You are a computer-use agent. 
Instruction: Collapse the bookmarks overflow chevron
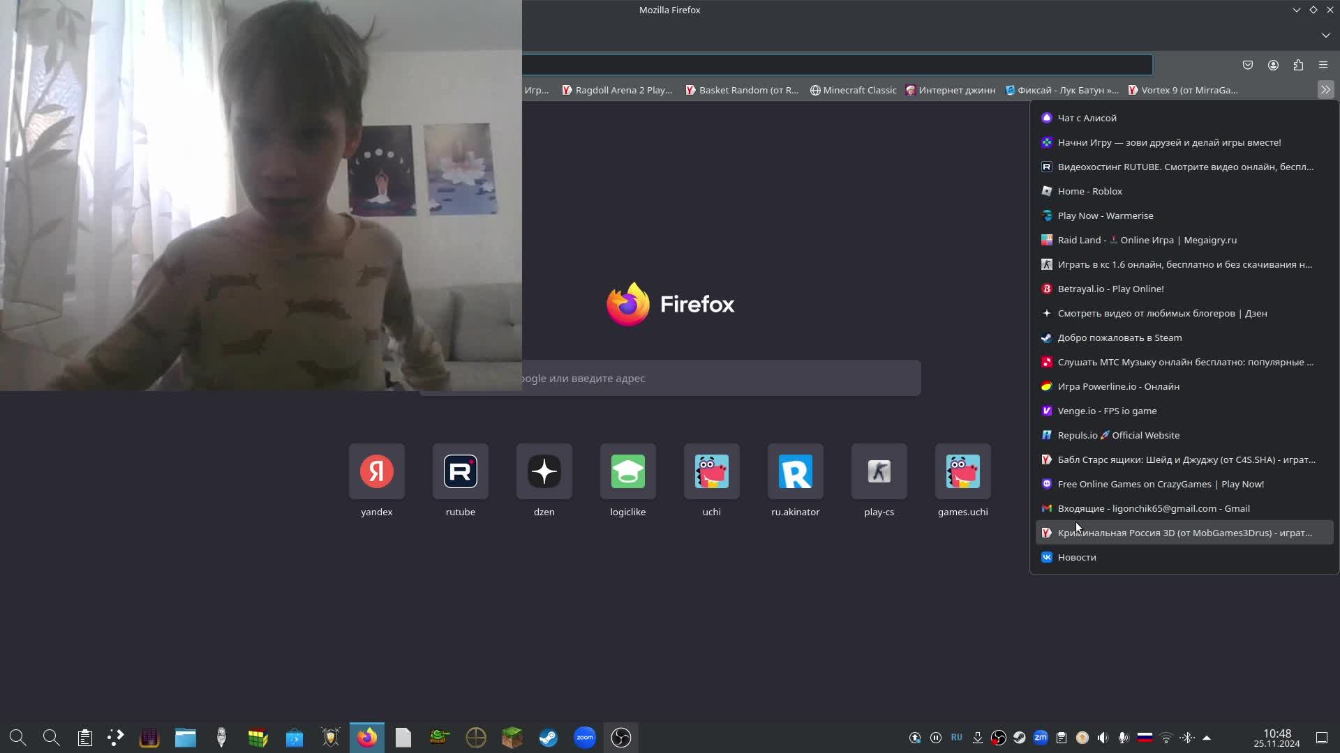point(1325,90)
